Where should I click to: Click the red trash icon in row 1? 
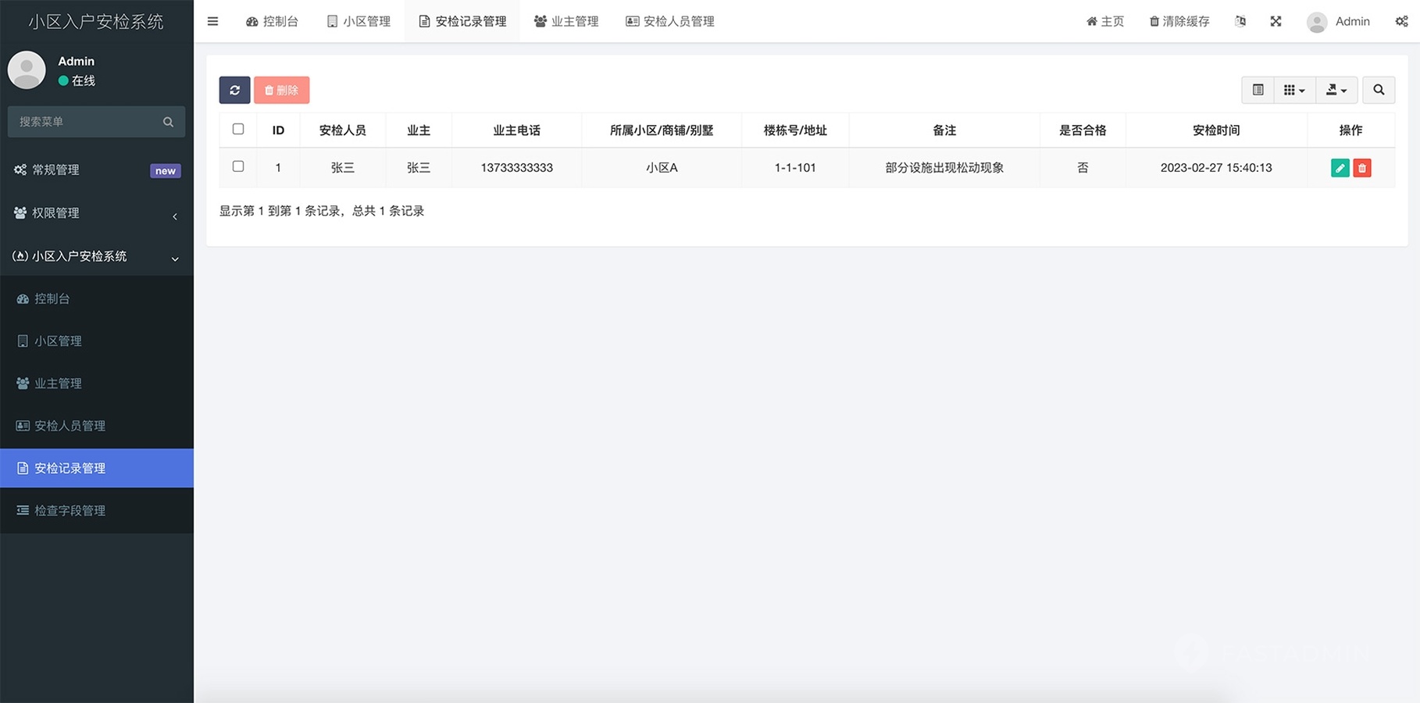click(x=1361, y=168)
